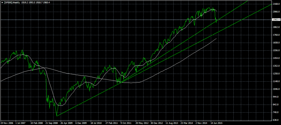Click the 21 Sep 2008 date label
281x125 pixels.
(x=52, y=123)
